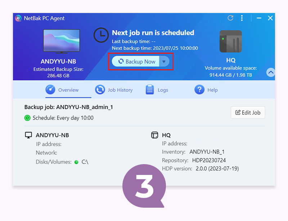Minimize the NetBak PC Agent window
This screenshot has width=288, height=221.
(258, 18)
